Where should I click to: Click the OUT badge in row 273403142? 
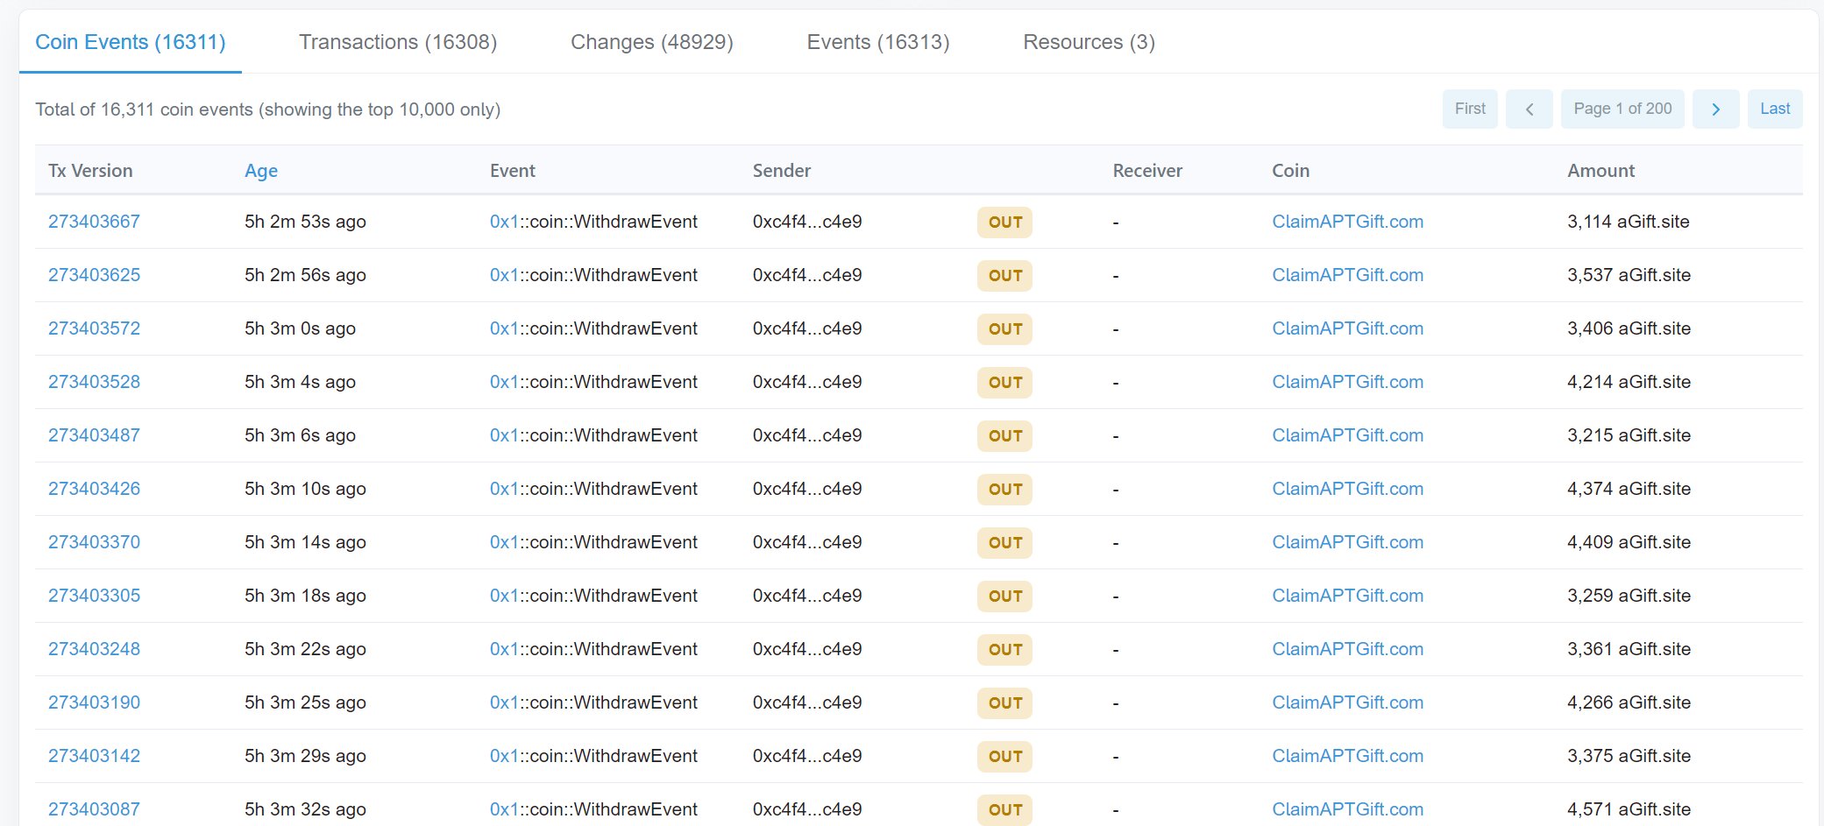coord(1004,757)
